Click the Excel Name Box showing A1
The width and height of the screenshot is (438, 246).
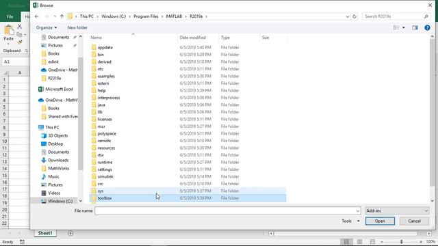(x=16, y=61)
